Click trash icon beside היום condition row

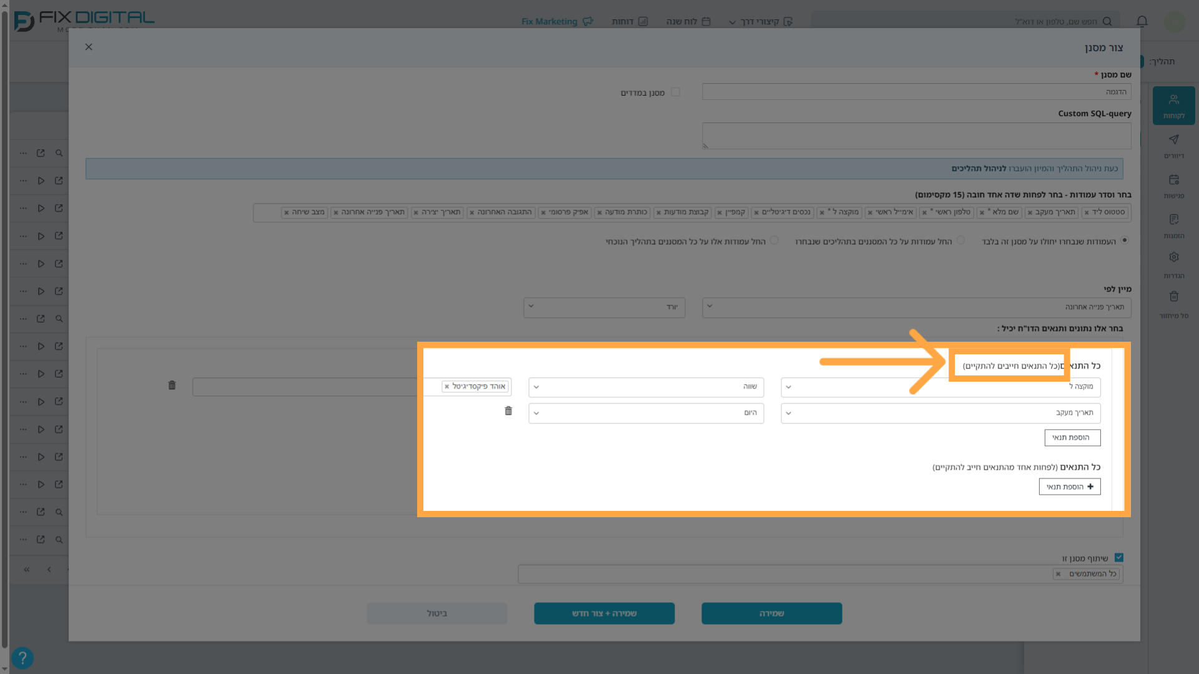(508, 411)
